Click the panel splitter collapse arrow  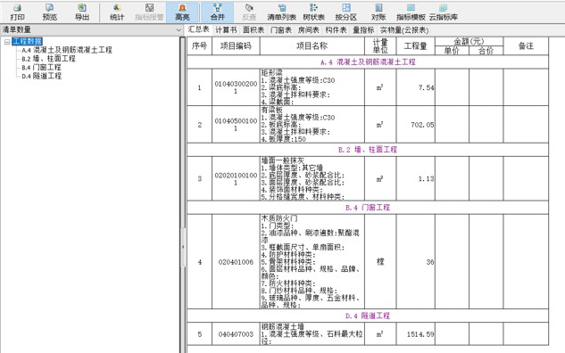(x=183, y=247)
